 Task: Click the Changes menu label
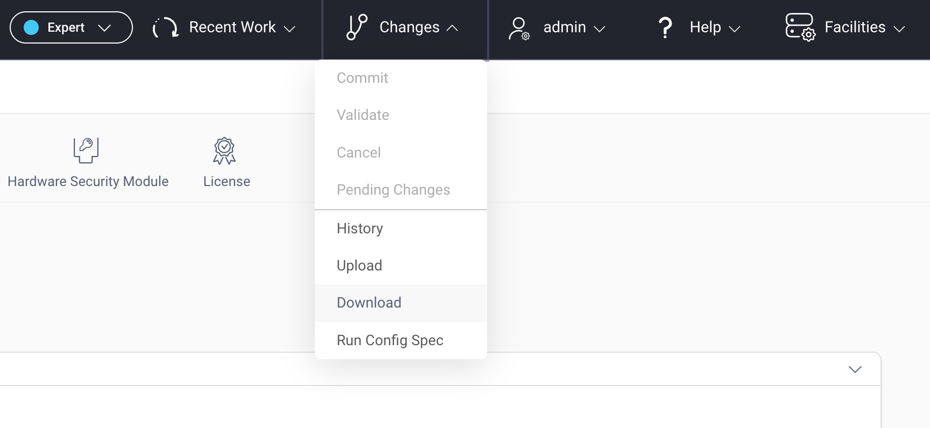pos(410,27)
